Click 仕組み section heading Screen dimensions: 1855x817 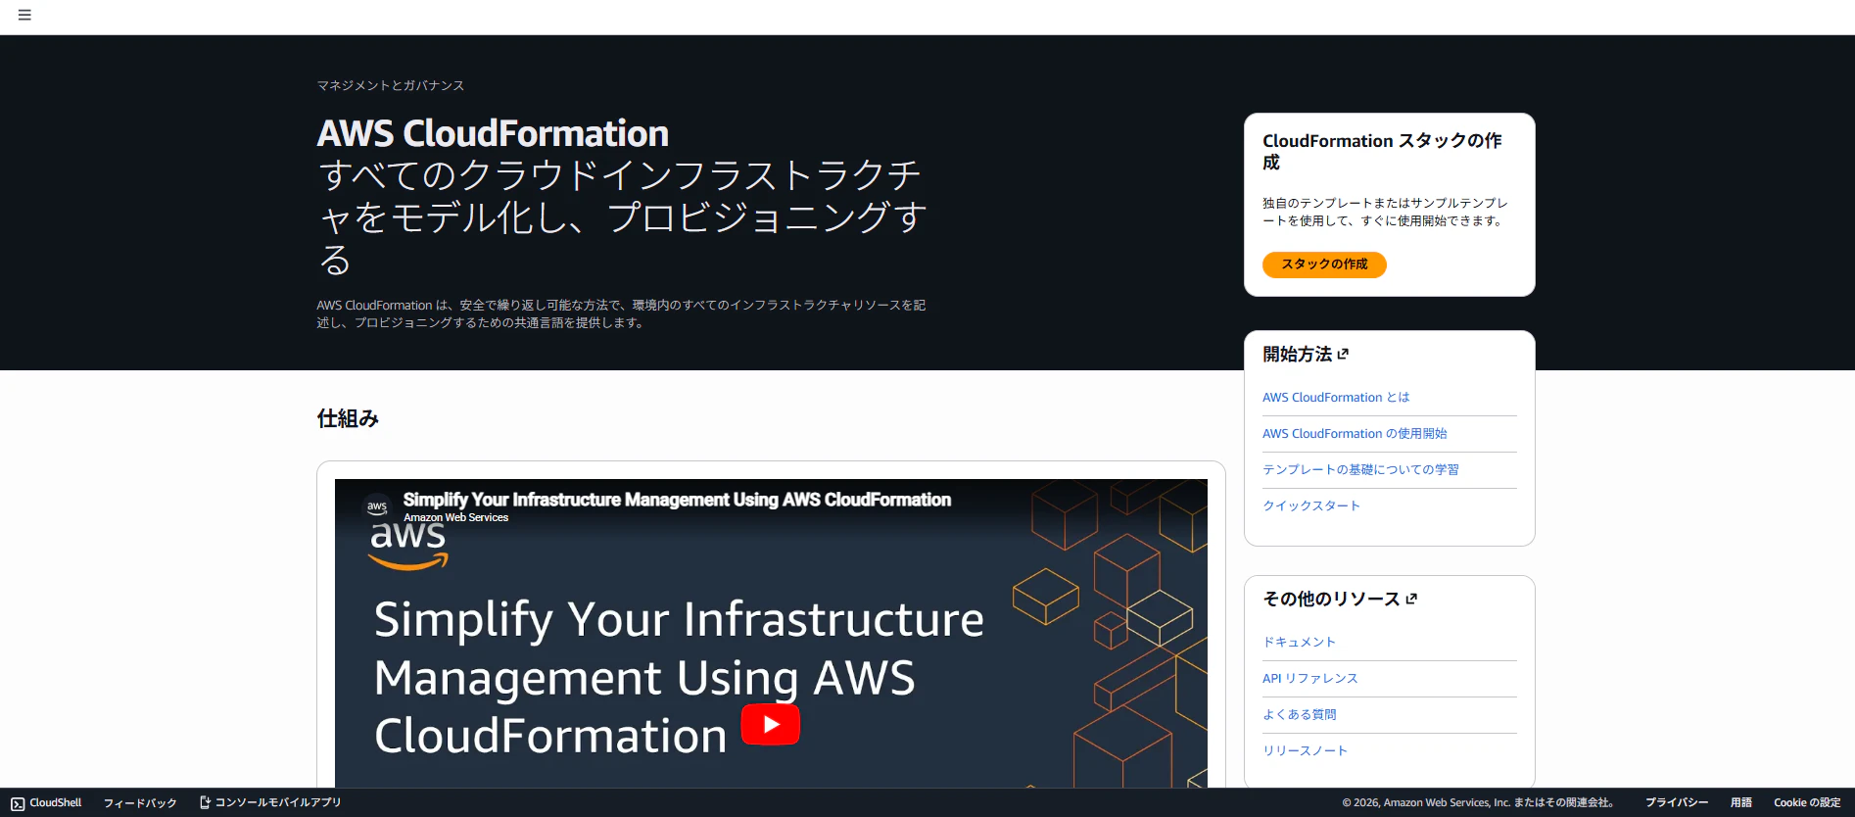click(x=348, y=419)
